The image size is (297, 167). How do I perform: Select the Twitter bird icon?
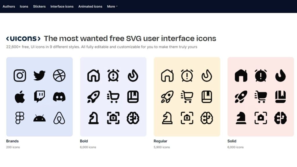pyautogui.click(x=39, y=75)
